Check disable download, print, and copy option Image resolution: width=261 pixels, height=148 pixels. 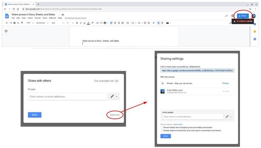162,130
